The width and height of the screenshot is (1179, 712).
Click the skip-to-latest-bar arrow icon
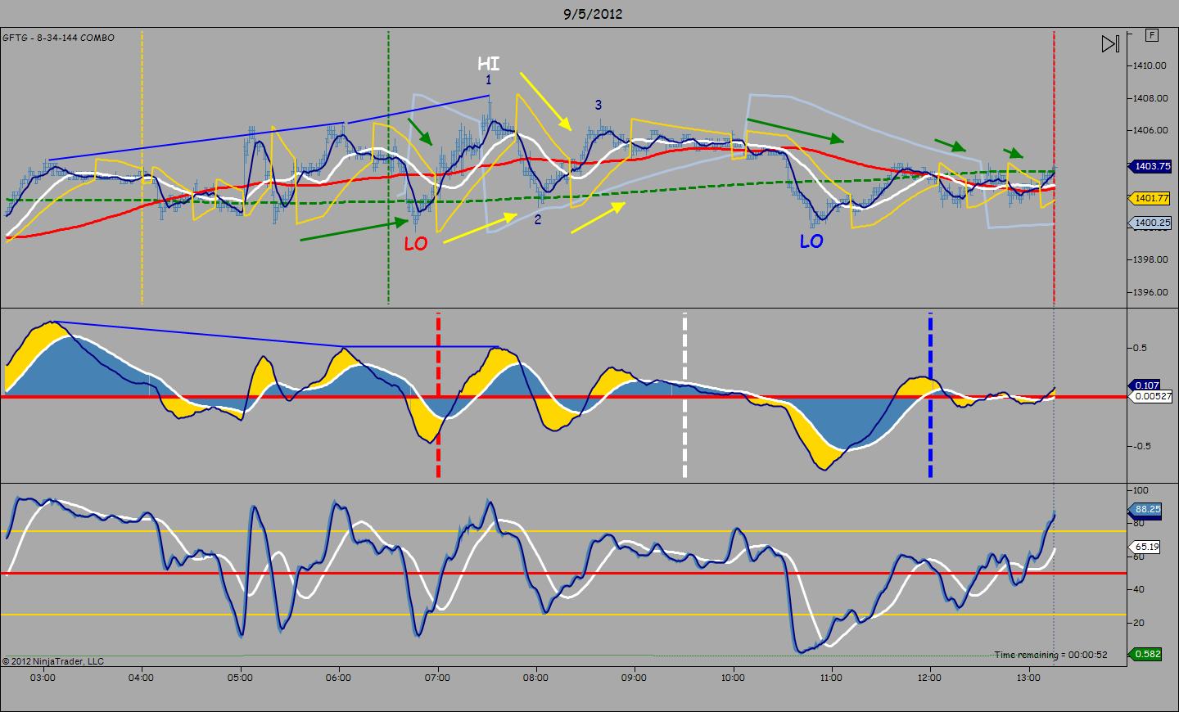tap(1109, 44)
